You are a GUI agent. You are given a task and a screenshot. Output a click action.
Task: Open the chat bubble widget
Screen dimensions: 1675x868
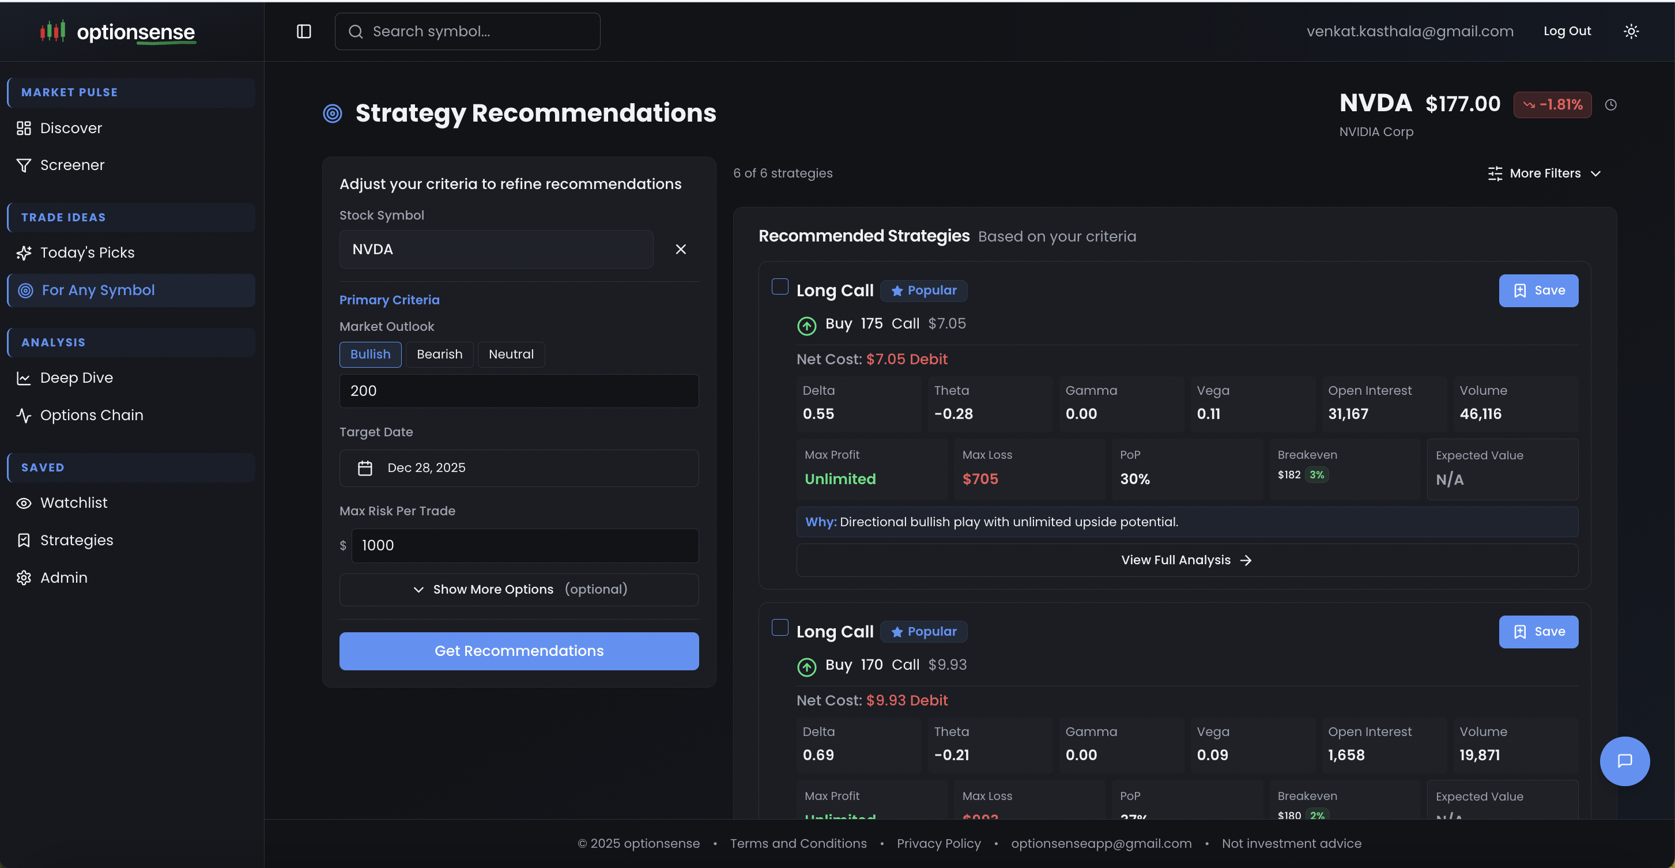coord(1624,761)
